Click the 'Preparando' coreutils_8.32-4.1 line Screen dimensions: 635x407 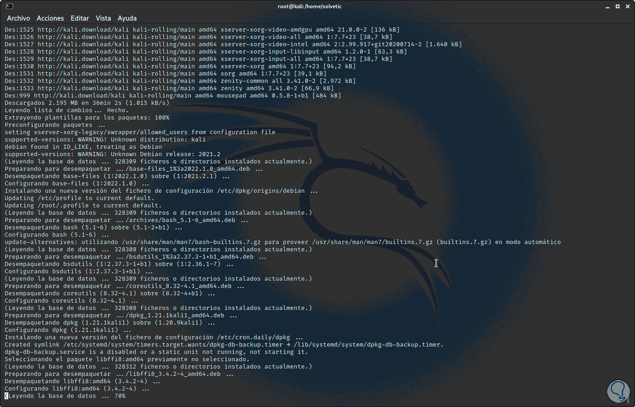tap(124, 286)
